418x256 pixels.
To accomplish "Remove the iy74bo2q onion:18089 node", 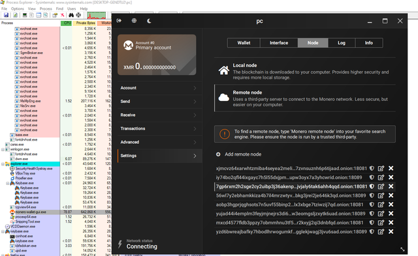I will coord(391,177).
